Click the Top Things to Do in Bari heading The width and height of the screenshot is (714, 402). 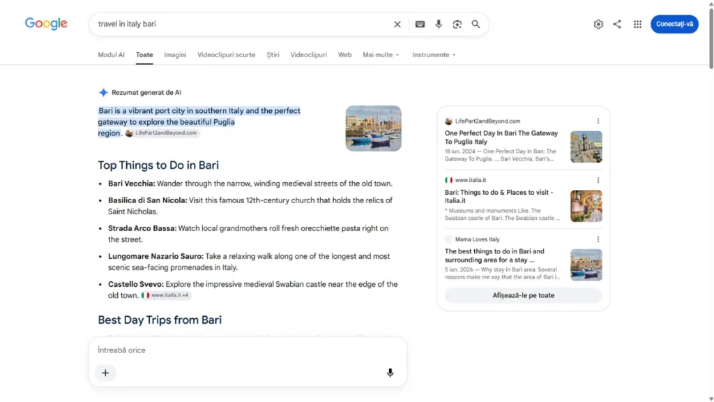tap(158, 165)
